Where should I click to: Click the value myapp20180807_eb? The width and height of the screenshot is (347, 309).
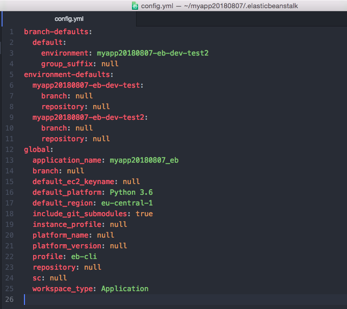(144, 160)
